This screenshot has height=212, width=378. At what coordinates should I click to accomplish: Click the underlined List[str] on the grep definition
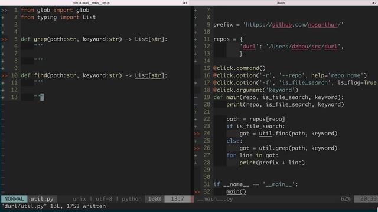point(149,39)
